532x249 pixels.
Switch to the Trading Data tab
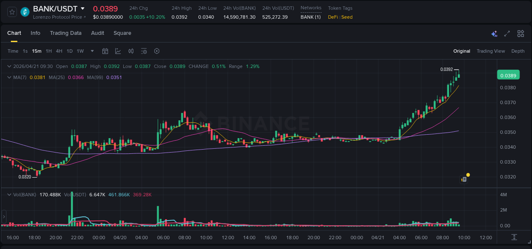click(x=66, y=33)
